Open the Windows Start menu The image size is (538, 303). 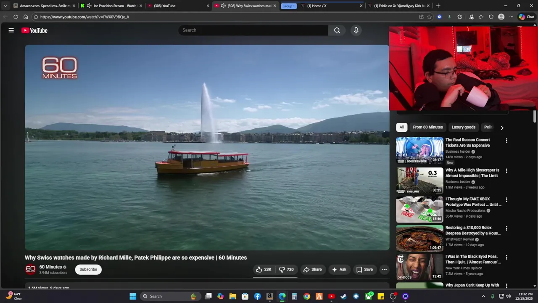133,296
